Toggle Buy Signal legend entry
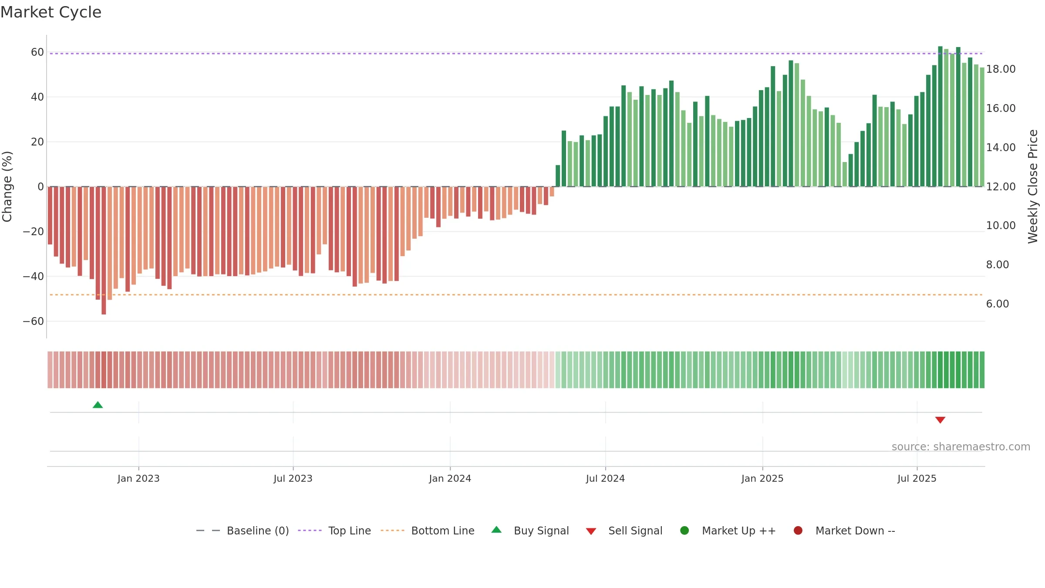Viewport: 1045px width, 588px height. (x=530, y=531)
